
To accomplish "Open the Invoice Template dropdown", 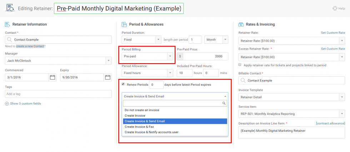I will pos(342,97).
